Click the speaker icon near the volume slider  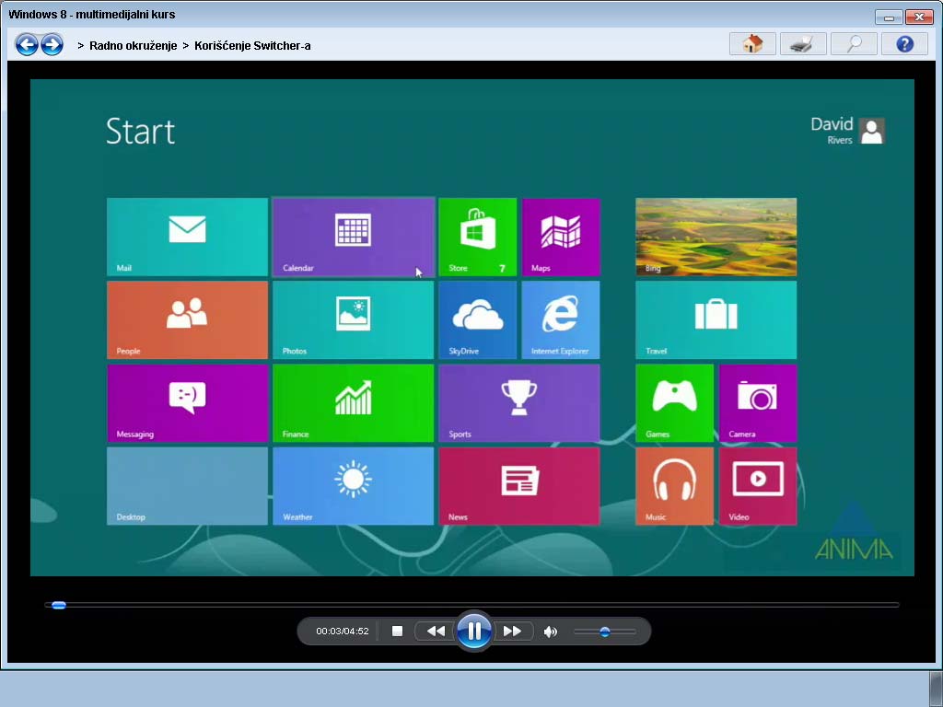point(551,631)
